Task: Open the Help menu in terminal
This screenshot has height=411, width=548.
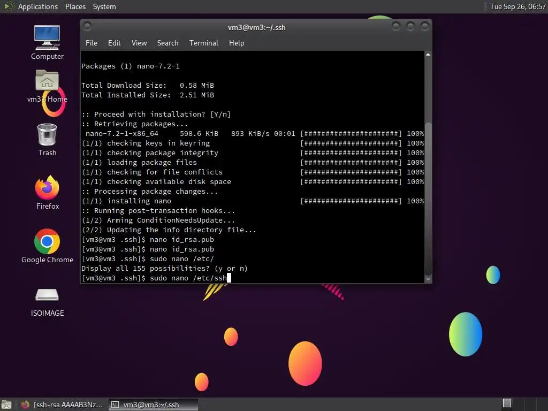Action: [x=237, y=43]
